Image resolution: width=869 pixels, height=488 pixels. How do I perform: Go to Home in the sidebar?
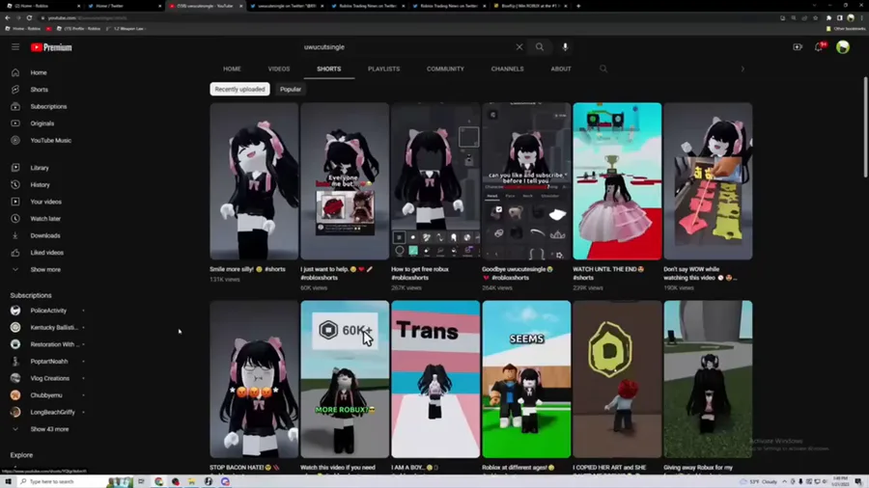[x=39, y=72]
